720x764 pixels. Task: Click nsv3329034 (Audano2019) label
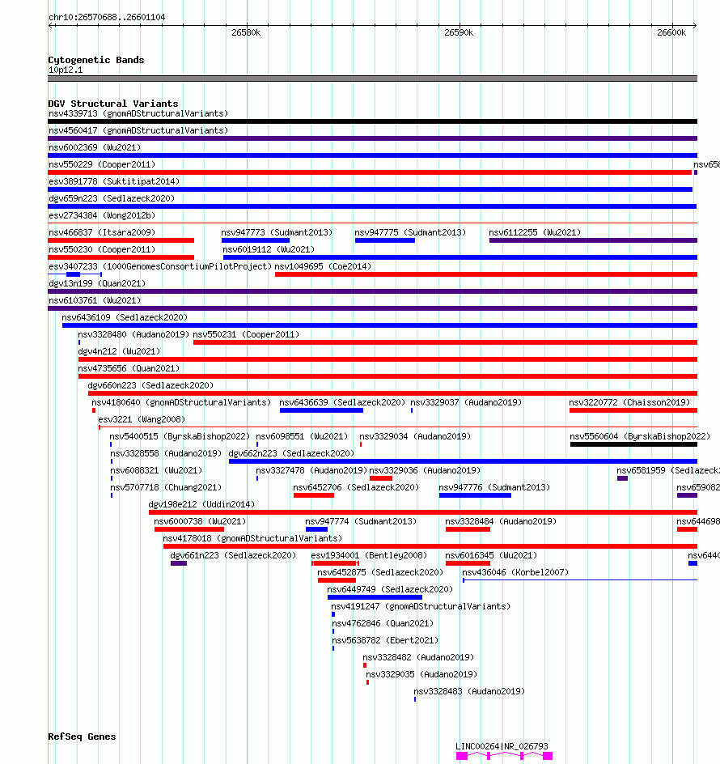[415, 438]
